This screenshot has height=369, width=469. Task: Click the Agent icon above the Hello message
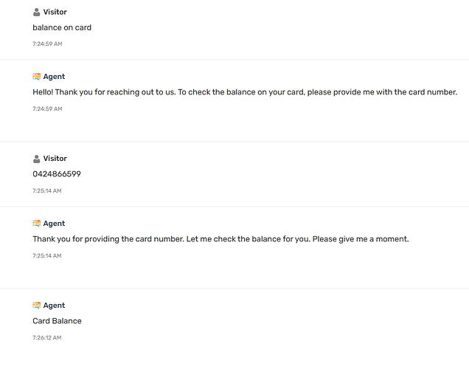coord(36,77)
